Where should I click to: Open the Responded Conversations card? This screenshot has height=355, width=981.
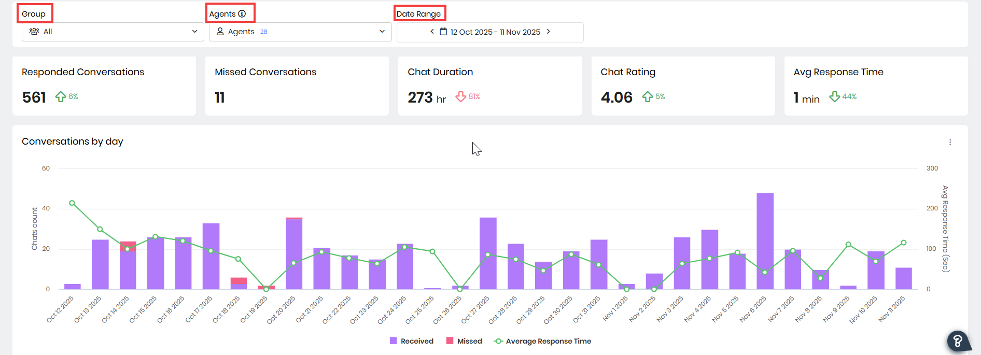tap(104, 86)
